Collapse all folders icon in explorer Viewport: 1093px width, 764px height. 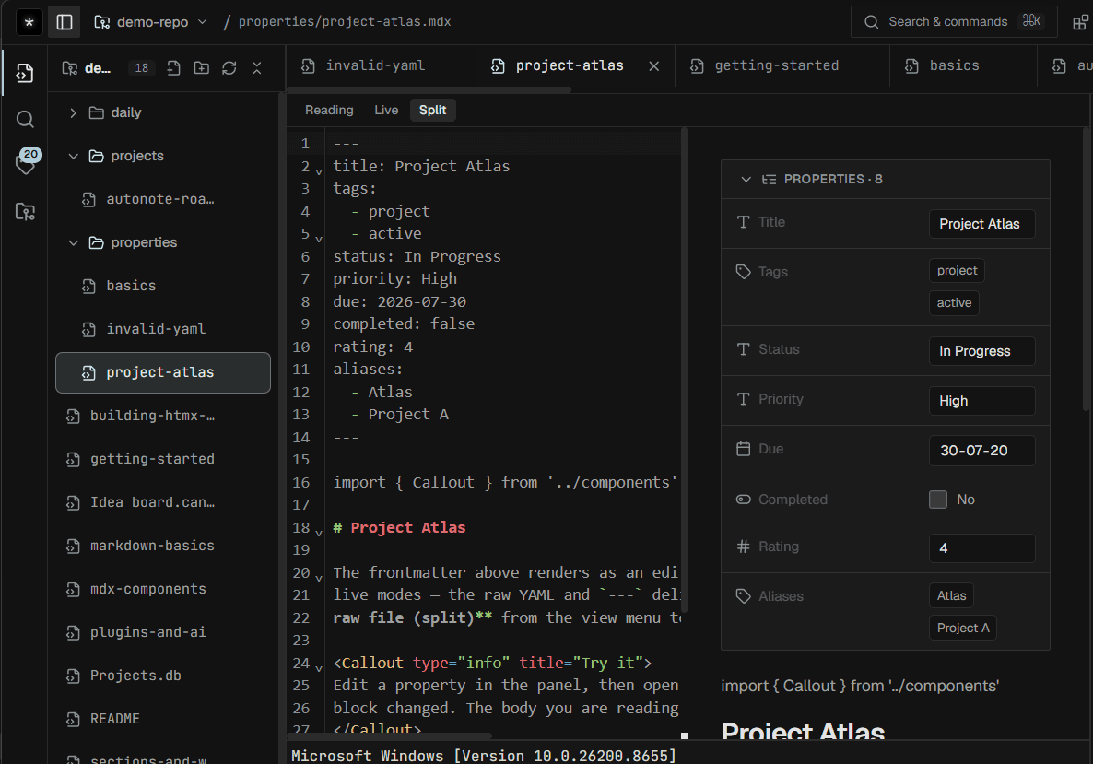[x=256, y=67]
